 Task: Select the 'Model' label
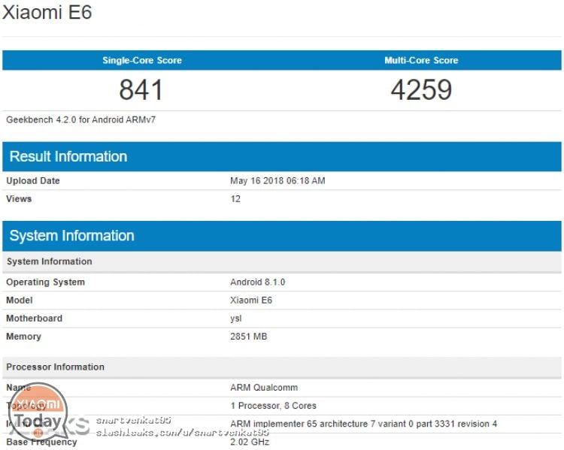[x=20, y=300]
